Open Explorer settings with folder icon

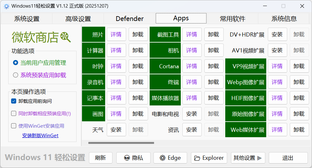tap(209, 158)
